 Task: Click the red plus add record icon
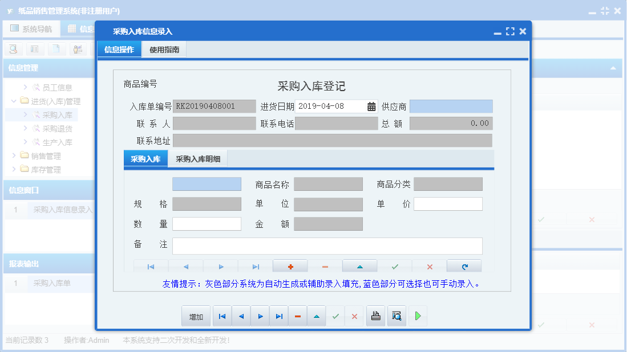[x=290, y=266]
